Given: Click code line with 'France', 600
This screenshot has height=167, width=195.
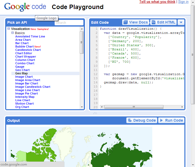Looking at the screenshot, I should pyautogui.click(x=125, y=58).
